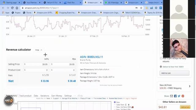Click Log in / Register in Keepa
196x110 pixels.
tap(131, 98)
